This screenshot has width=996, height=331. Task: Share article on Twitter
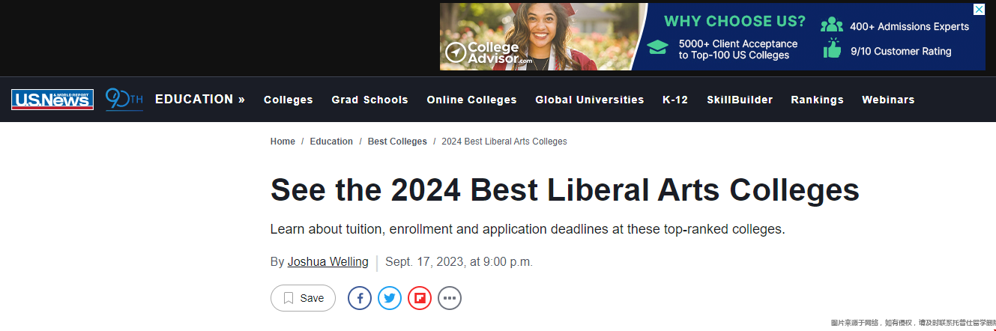pyautogui.click(x=390, y=298)
